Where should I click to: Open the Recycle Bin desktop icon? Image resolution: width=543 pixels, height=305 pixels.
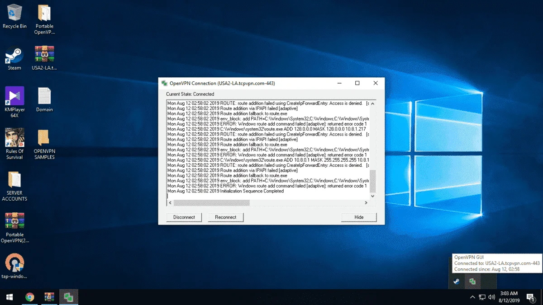pos(14,16)
